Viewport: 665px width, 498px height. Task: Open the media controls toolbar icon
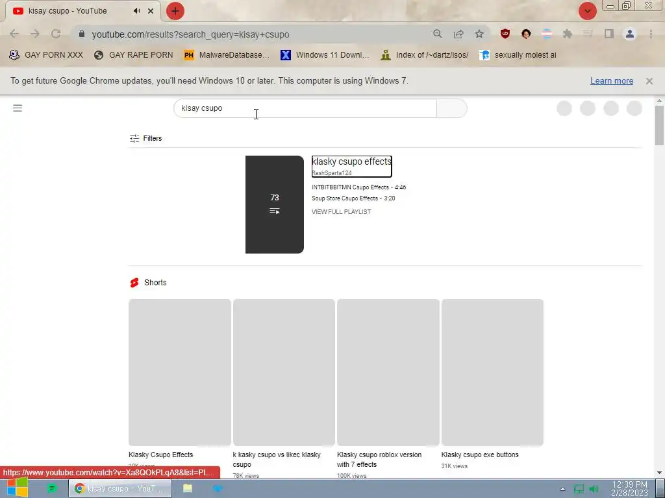click(588, 34)
